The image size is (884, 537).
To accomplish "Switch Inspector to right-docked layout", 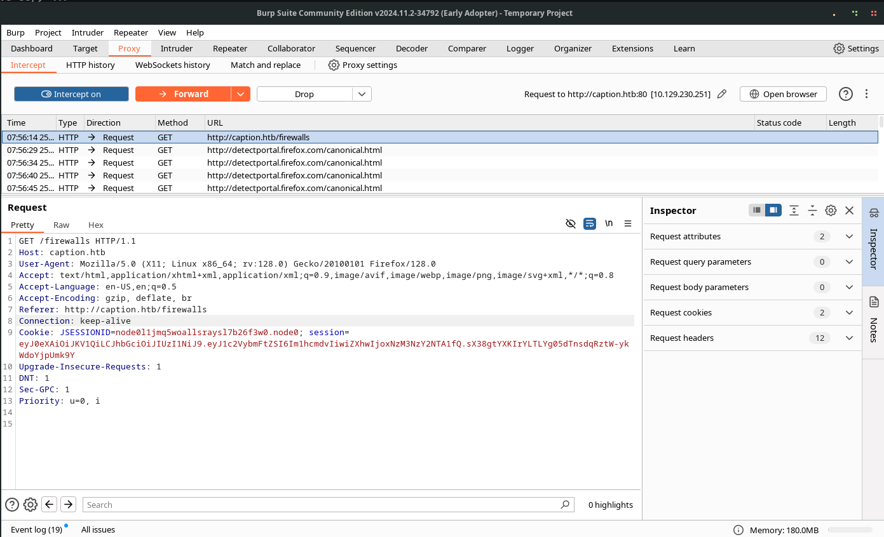I will tap(773, 210).
